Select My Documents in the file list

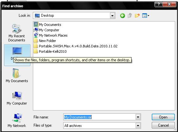(47, 25)
